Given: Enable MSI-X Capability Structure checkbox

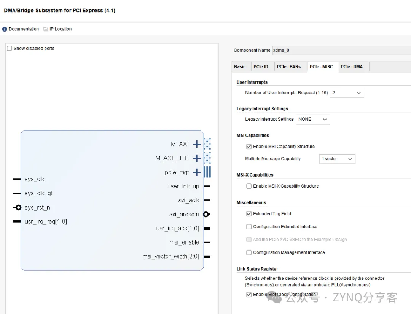Looking at the screenshot, I should [x=249, y=186].
